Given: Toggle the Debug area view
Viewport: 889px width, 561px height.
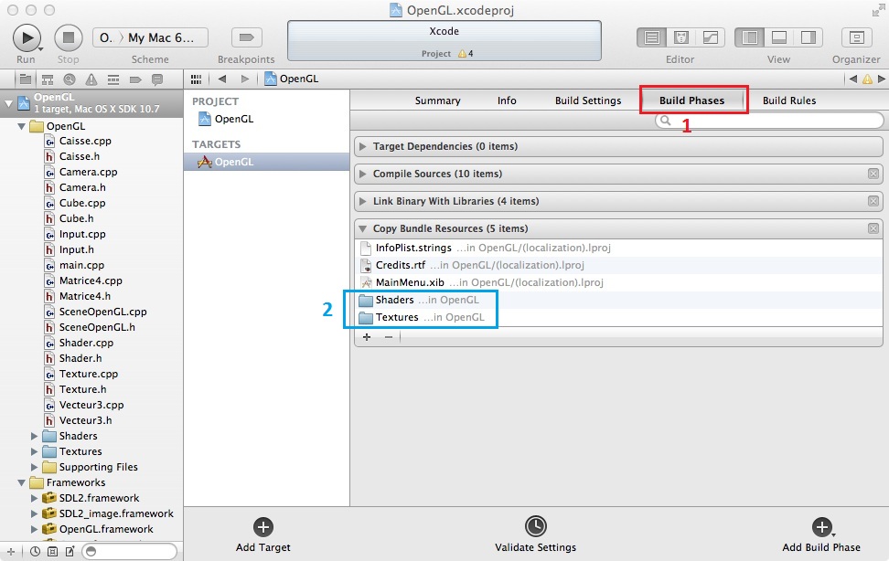Looking at the screenshot, I should tap(779, 38).
